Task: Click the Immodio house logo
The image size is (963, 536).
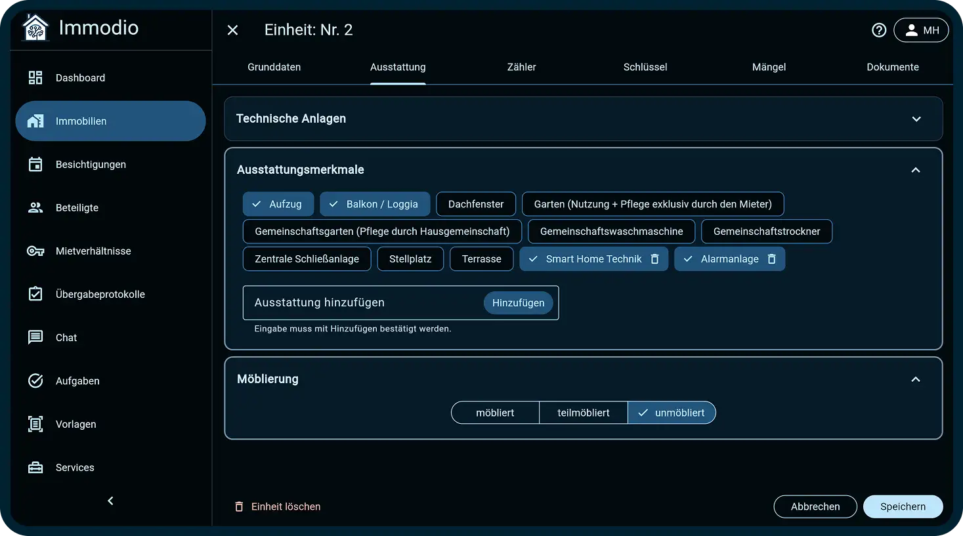Action: (35, 28)
